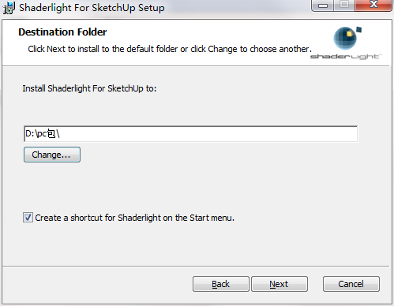Image resolution: width=394 pixels, height=306 pixels.
Task: Minimize the Setup window
Action: (x=323, y=5)
